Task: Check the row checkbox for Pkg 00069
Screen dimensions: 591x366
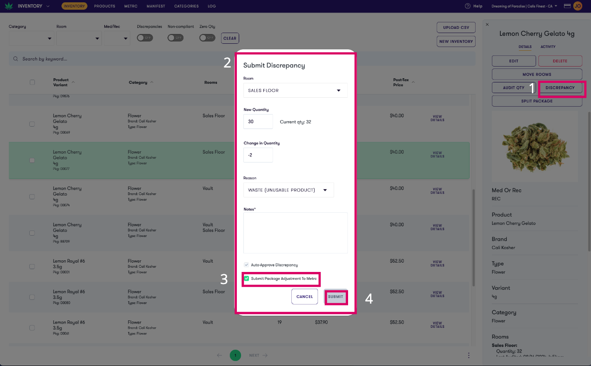Action: point(32,124)
